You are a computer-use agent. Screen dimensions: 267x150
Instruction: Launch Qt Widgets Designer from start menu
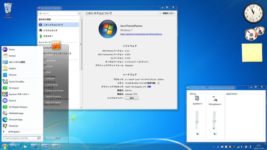click(22, 107)
